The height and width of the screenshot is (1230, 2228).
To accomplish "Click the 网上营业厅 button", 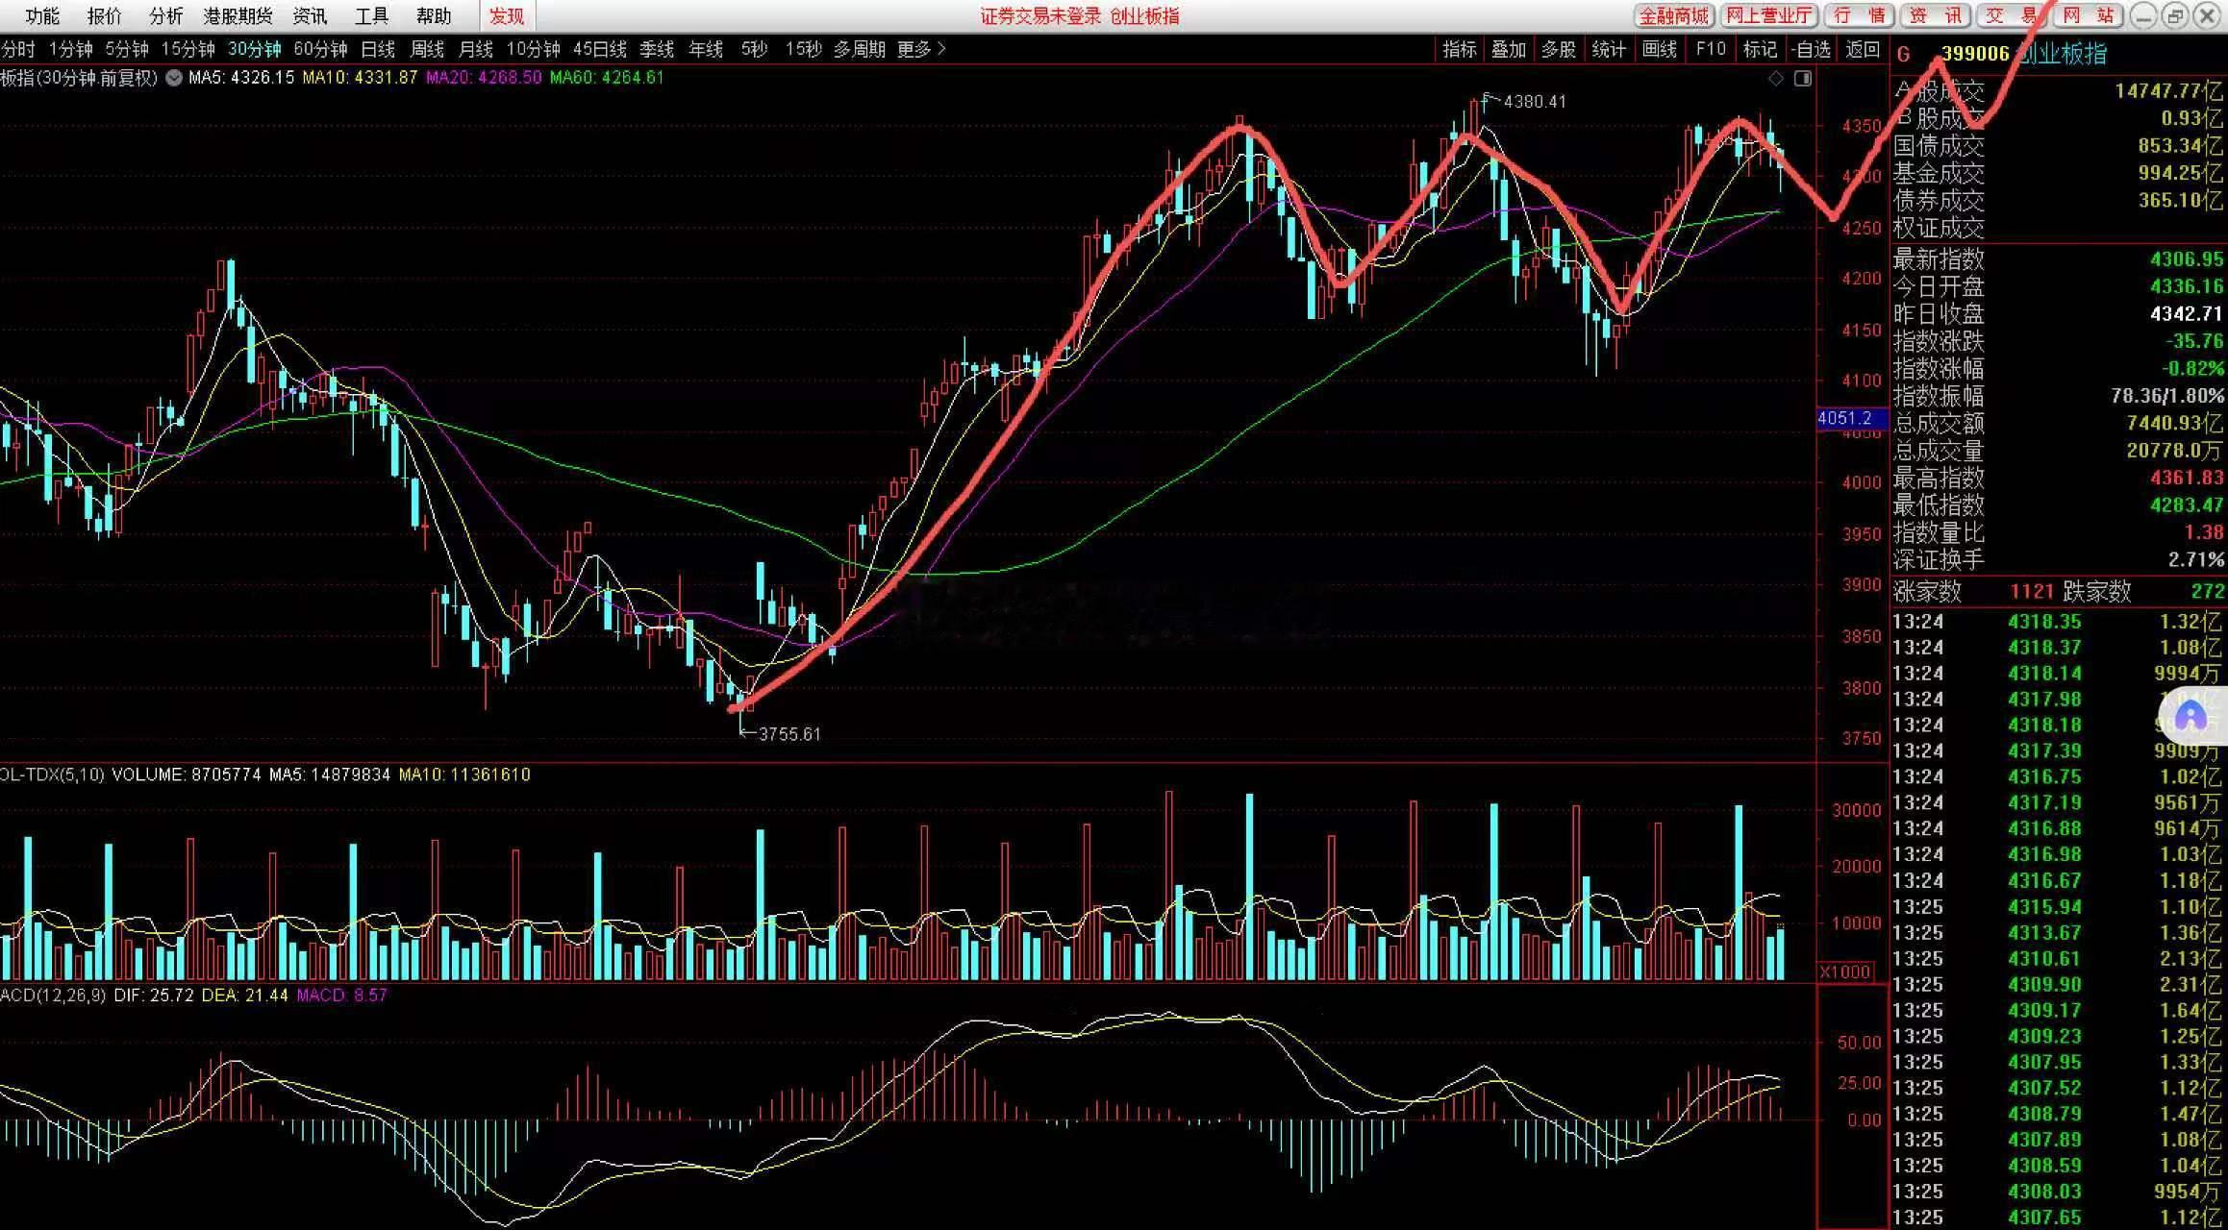I will pos(1768,15).
